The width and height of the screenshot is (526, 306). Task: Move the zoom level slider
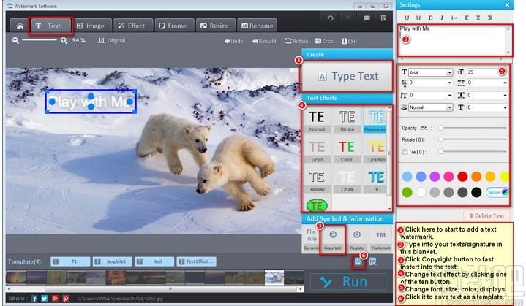click(40, 40)
